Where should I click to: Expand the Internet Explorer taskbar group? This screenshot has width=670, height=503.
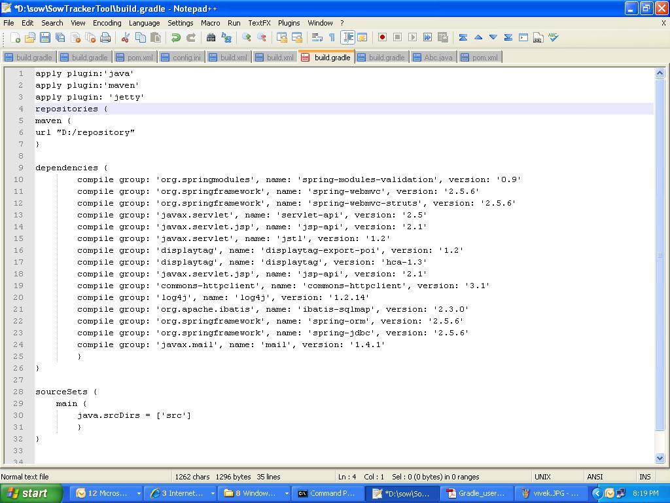tap(213, 493)
